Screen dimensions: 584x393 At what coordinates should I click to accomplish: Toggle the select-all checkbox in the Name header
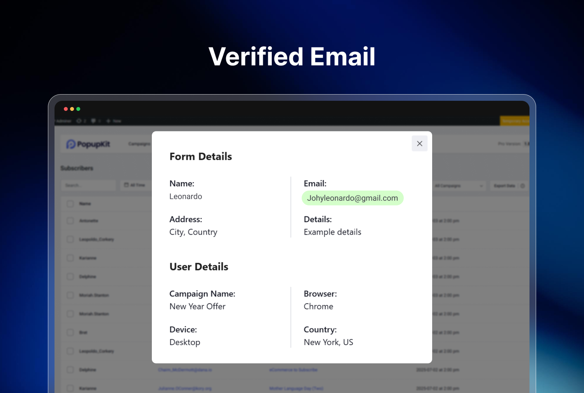pos(70,204)
